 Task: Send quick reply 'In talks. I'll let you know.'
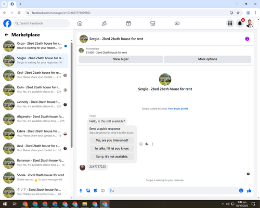112,148
